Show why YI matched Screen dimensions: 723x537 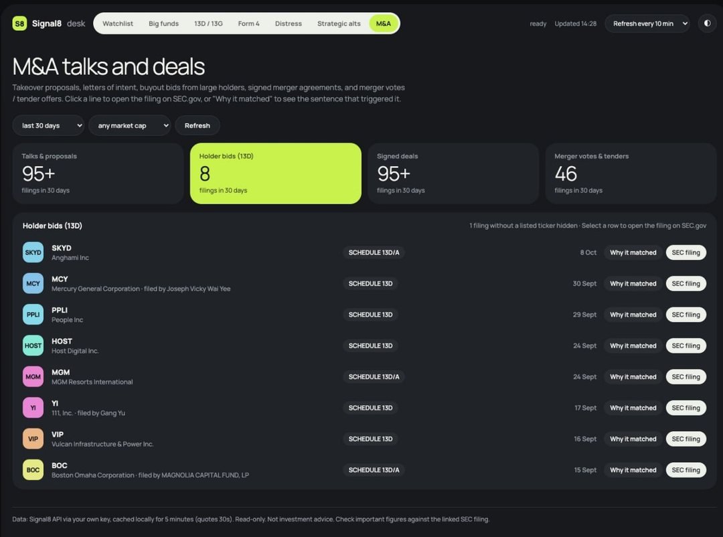pyautogui.click(x=633, y=408)
